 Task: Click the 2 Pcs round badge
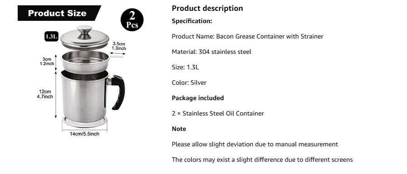(132, 19)
